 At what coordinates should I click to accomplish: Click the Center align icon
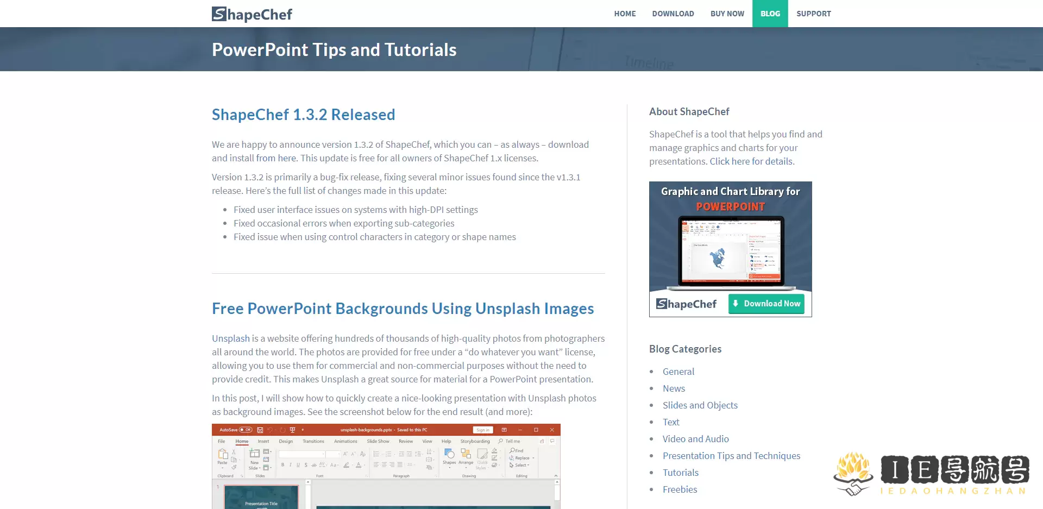pos(384,464)
